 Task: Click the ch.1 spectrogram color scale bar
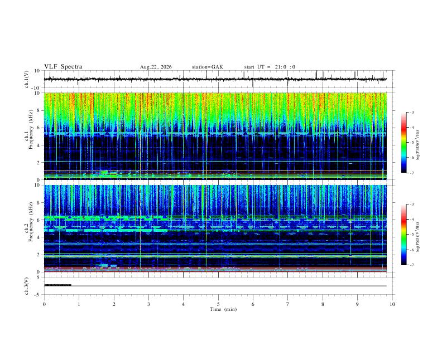pos(403,143)
